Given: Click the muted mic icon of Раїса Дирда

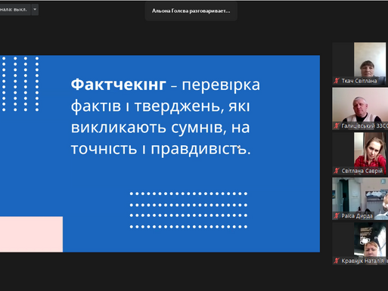Looking at the screenshot, I should [x=337, y=215].
